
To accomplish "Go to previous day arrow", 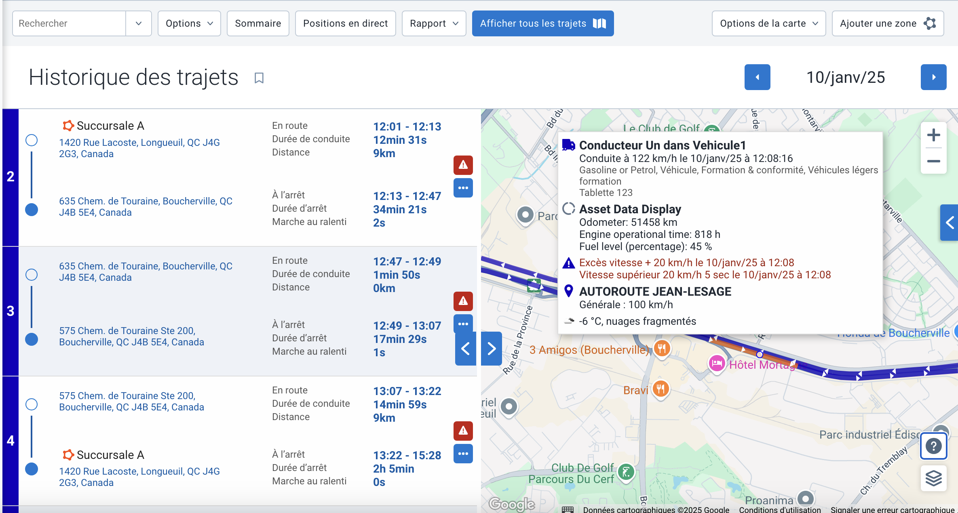I will click(x=758, y=77).
